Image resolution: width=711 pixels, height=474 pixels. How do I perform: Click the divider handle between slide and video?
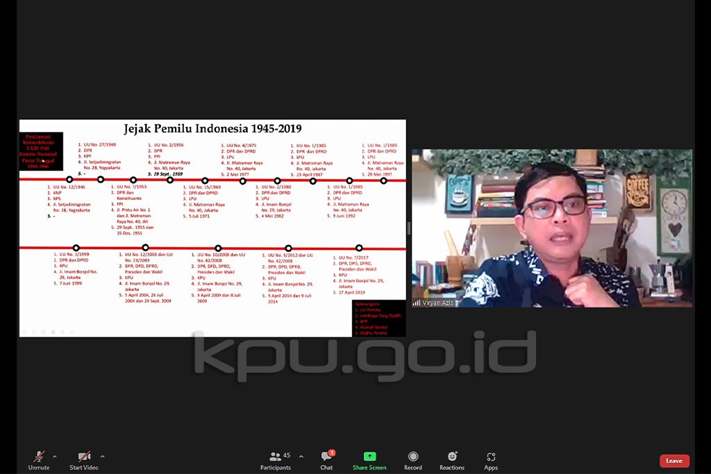pos(408,228)
